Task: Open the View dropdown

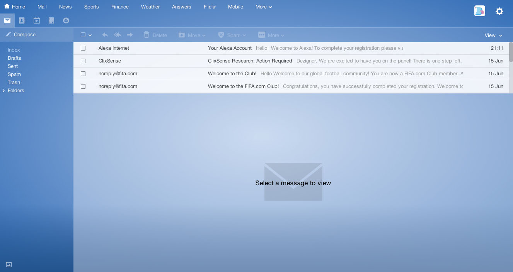Action: [x=493, y=35]
